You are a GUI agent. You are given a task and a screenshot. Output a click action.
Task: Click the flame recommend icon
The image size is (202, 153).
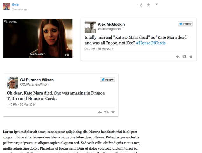[x=141, y=5]
